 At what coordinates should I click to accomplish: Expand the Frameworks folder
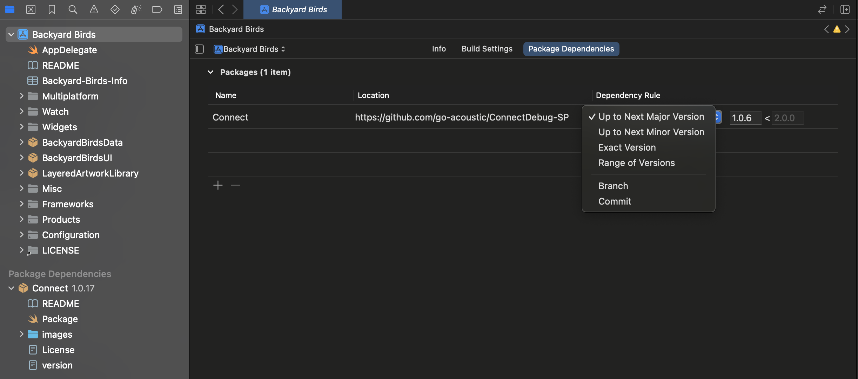pos(21,204)
